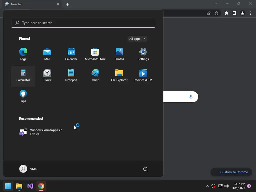The image size is (256, 192).
Task: Toggle Chrome side panel
Action: [234, 13]
